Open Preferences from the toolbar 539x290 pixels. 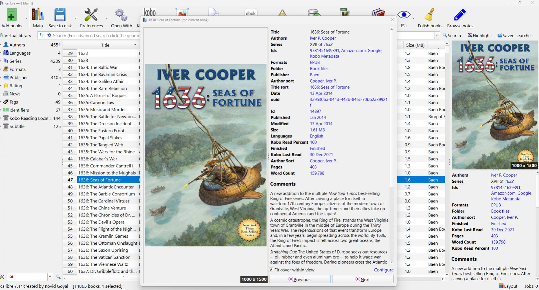point(91,15)
